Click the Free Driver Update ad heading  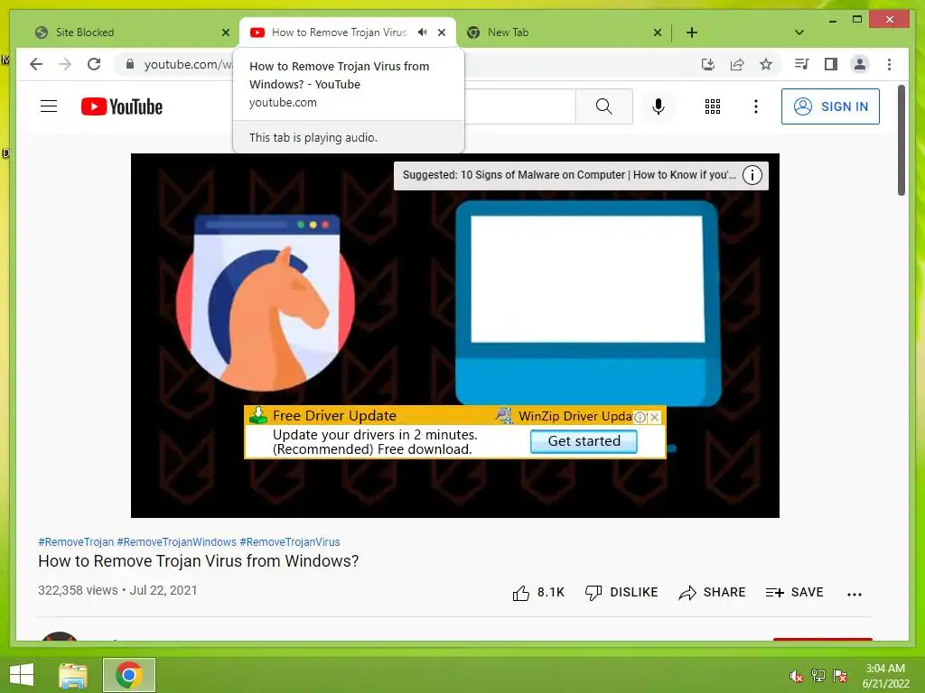click(x=334, y=415)
